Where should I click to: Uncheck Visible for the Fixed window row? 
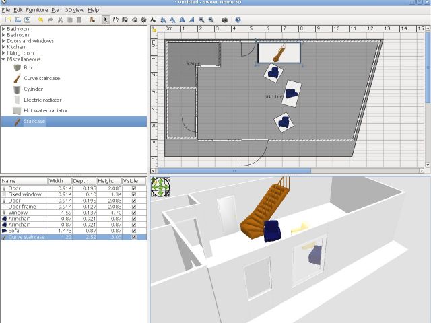click(x=133, y=194)
